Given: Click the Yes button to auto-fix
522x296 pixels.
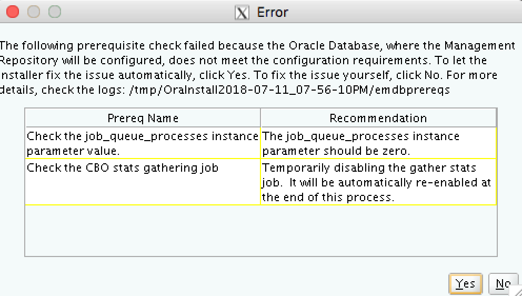Looking at the screenshot, I should coord(465,284).
